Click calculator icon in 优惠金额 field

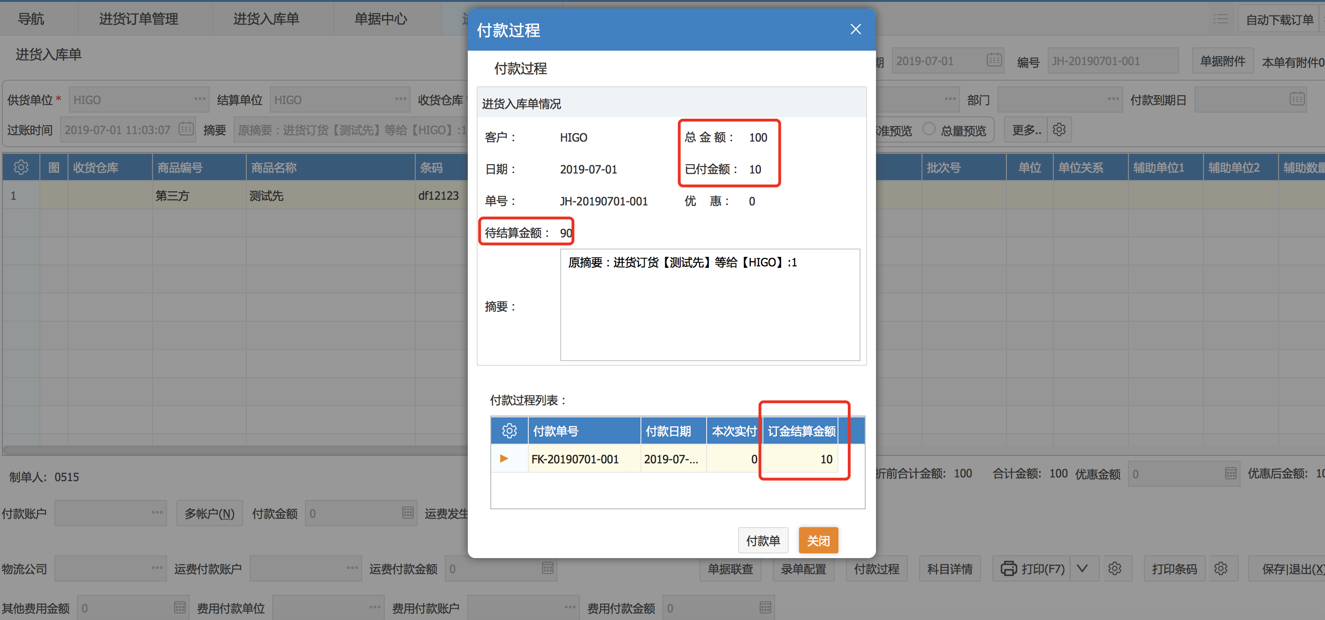point(1230,474)
